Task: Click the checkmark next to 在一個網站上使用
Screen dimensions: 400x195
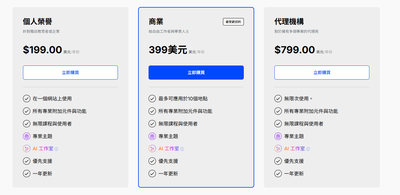Action: [x=27, y=99]
